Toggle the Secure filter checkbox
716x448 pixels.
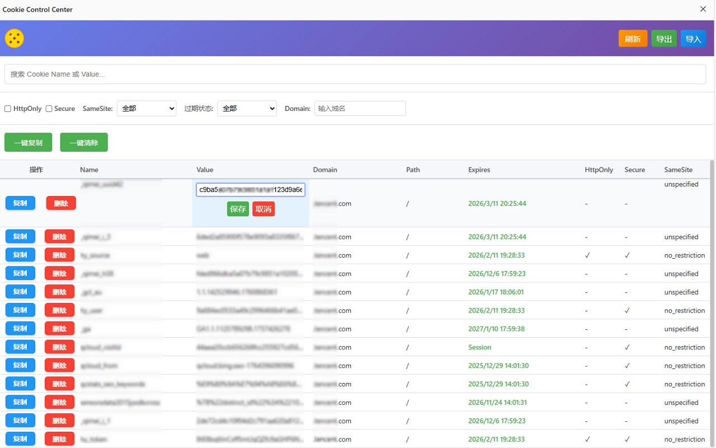49,109
